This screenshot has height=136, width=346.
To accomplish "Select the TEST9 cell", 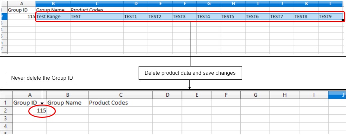I will (330, 17).
